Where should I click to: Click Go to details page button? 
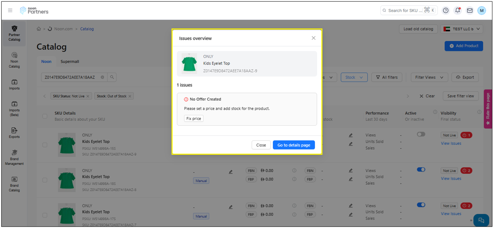[x=294, y=145]
